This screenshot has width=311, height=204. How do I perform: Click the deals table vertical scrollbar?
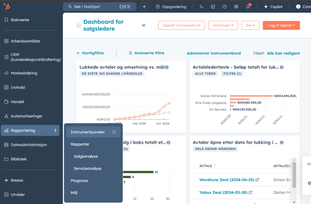[294, 175]
